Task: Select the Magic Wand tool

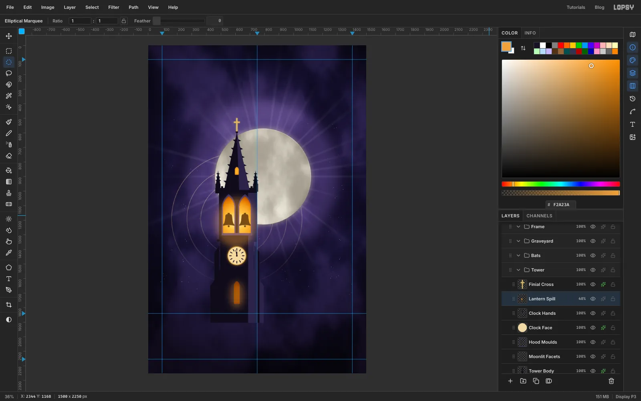Action: coord(9,96)
